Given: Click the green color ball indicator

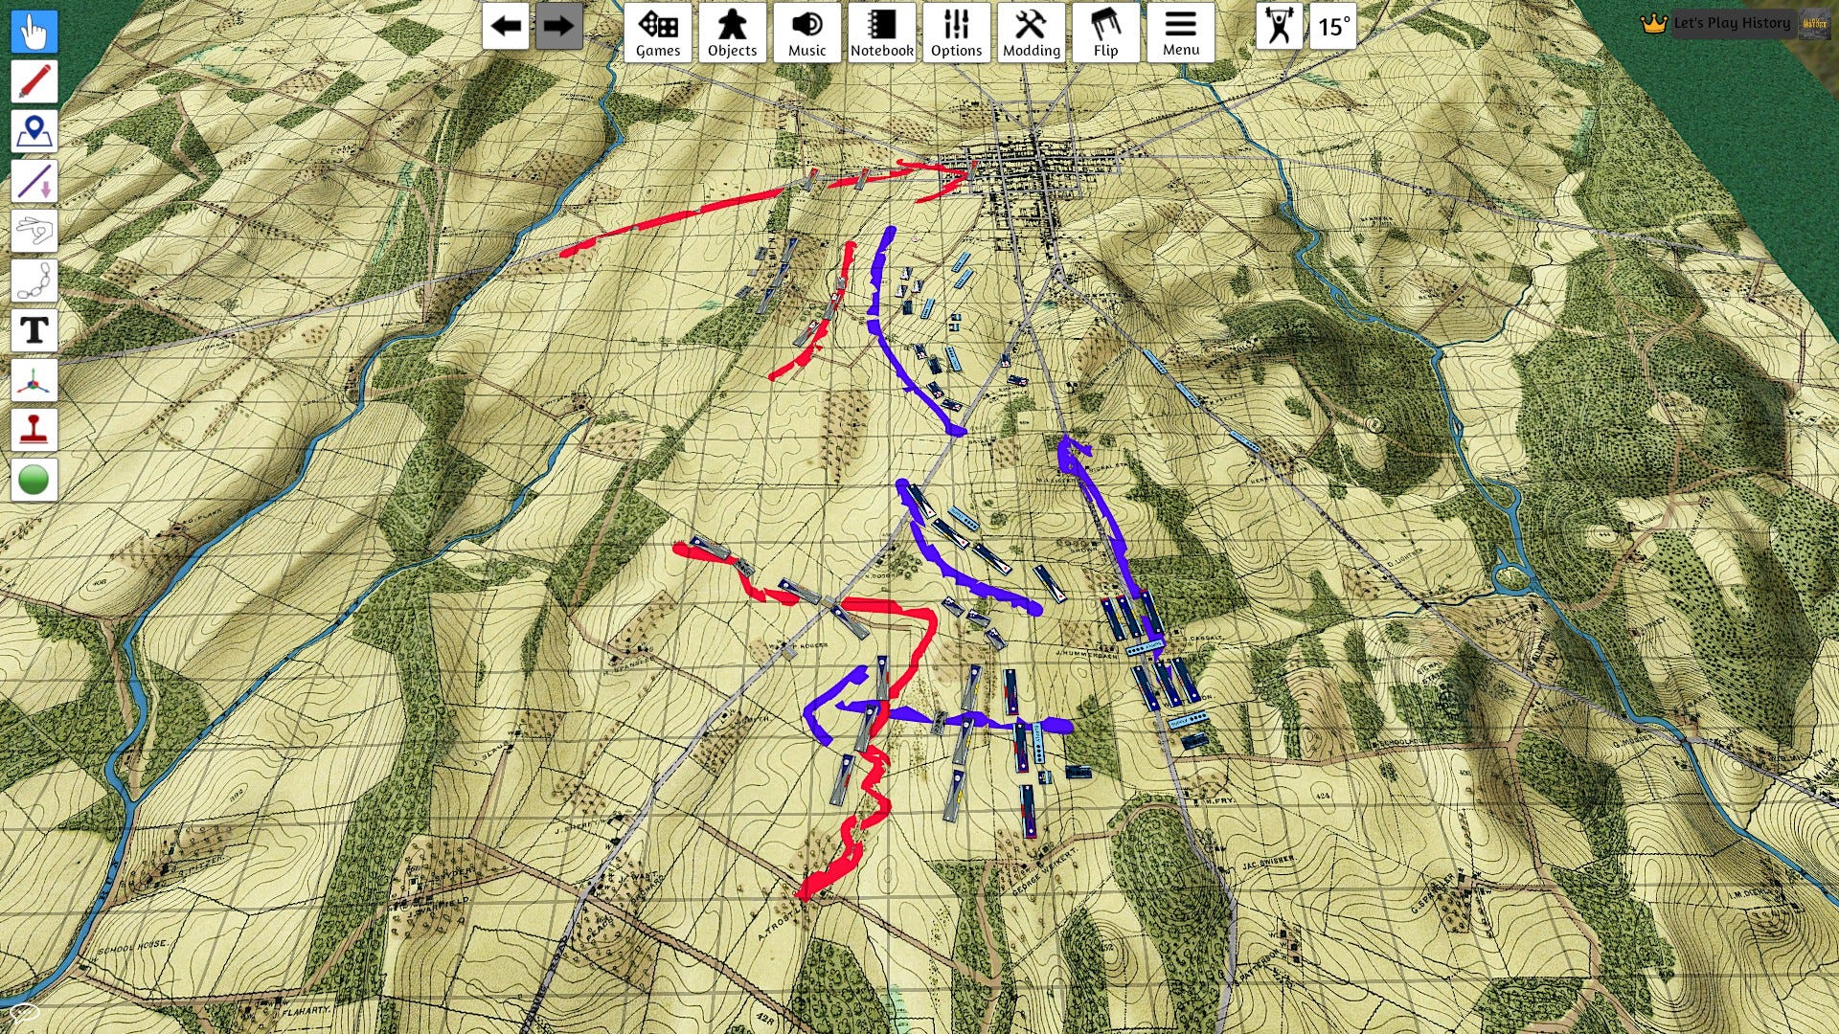Looking at the screenshot, I should click(x=34, y=480).
